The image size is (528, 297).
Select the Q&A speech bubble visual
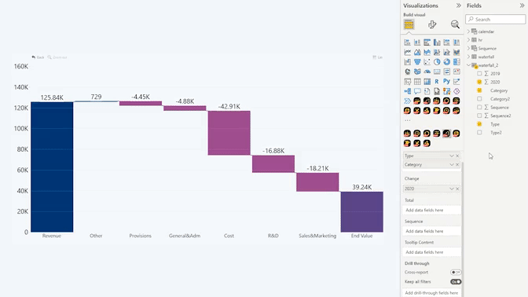pyautogui.click(x=417, y=91)
